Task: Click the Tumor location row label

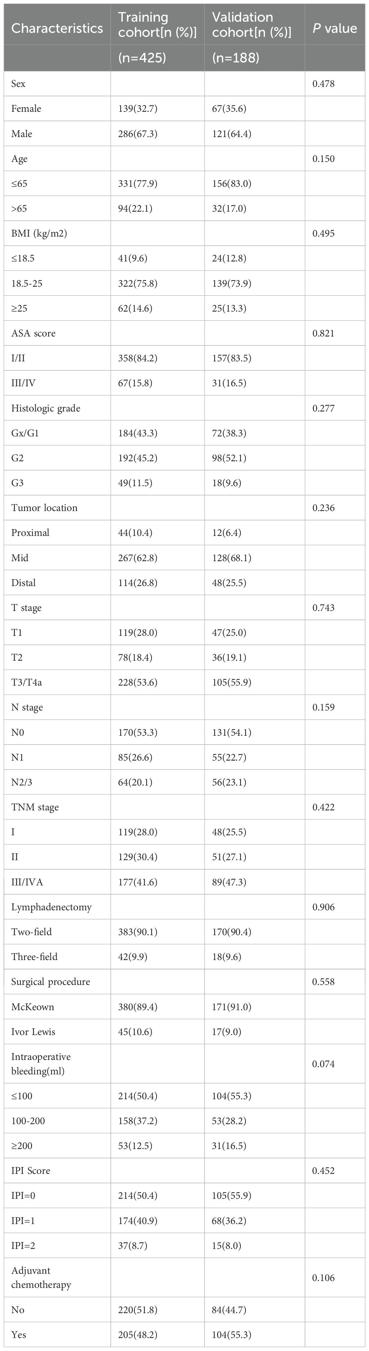Action: (44, 508)
